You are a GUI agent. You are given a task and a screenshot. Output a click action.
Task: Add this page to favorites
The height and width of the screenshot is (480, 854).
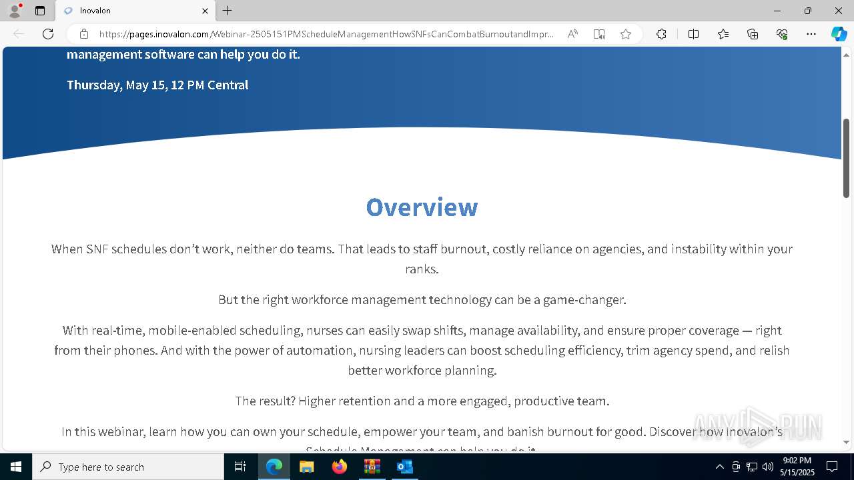coord(626,34)
